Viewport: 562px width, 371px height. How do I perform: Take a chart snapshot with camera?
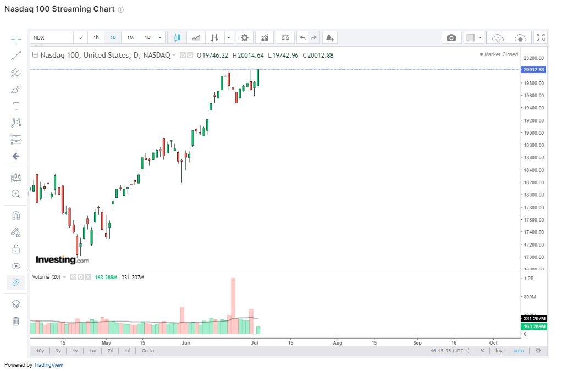click(x=451, y=37)
